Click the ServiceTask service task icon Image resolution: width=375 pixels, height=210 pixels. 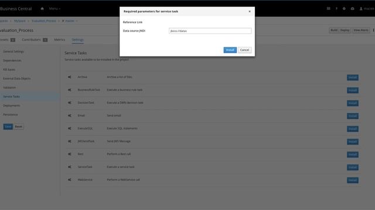click(70, 167)
